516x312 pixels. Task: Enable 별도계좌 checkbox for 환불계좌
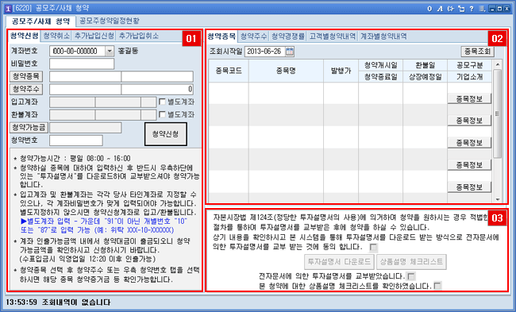click(162, 114)
